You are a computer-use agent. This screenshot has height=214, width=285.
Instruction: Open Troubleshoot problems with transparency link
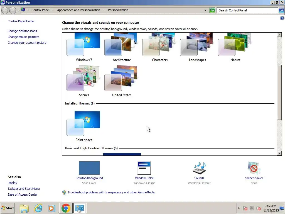click(x=111, y=192)
